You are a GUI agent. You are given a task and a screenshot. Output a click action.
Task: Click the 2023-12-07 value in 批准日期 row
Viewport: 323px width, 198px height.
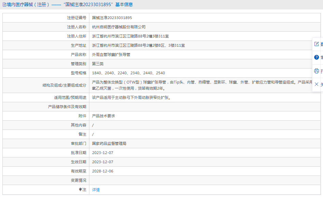pyautogui.click(x=103, y=153)
